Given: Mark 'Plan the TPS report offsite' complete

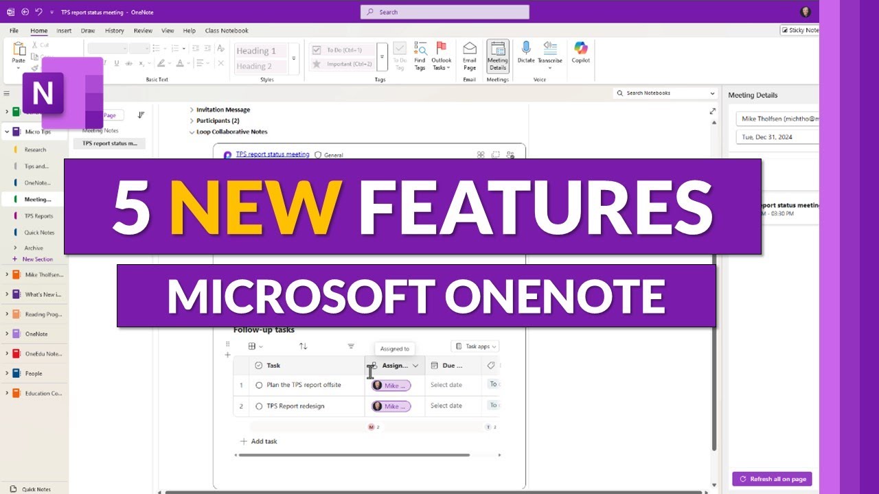Looking at the screenshot, I should (259, 385).
